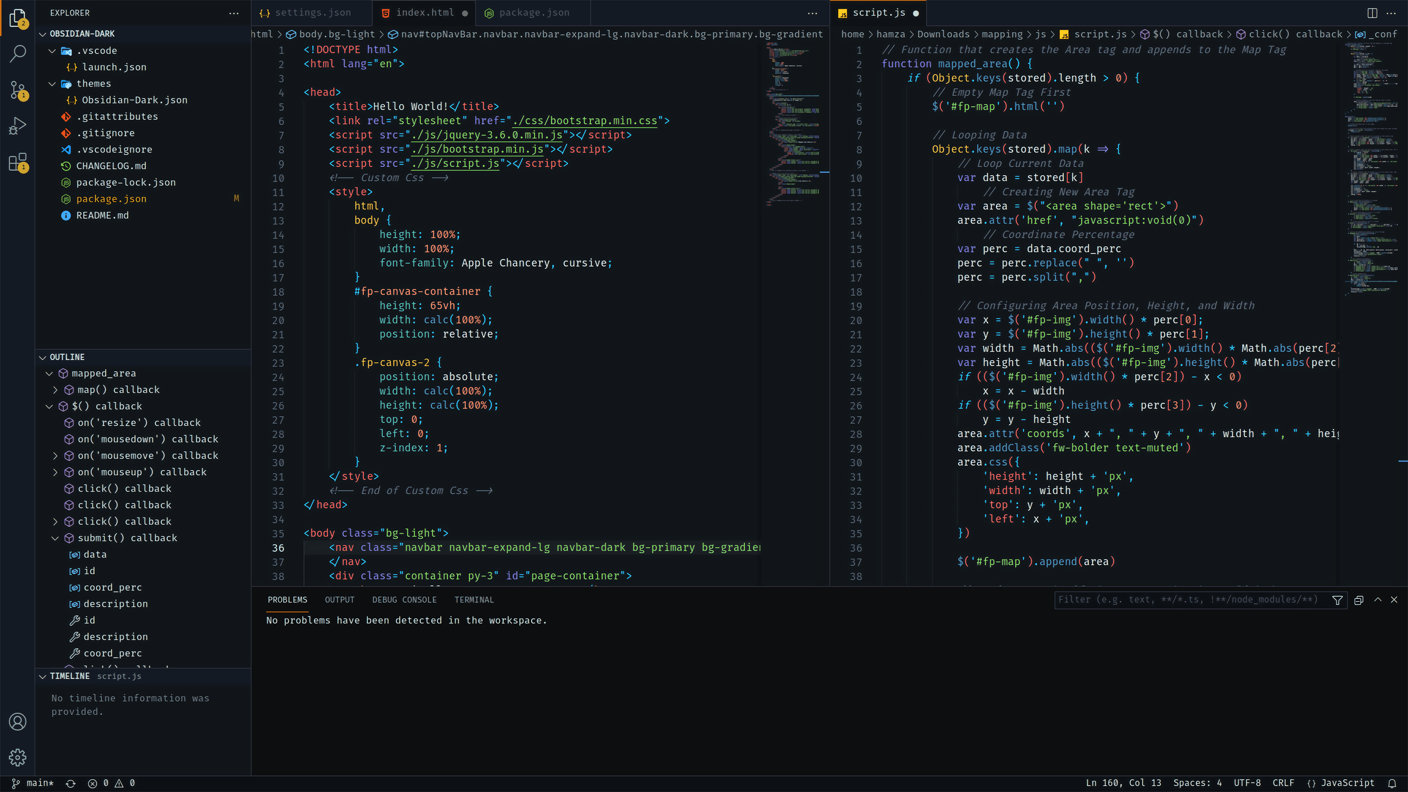Click the filter icon in Problems panel
Image resolution: width=1408 pixels, height=792 pixels.
(1338, 599)
